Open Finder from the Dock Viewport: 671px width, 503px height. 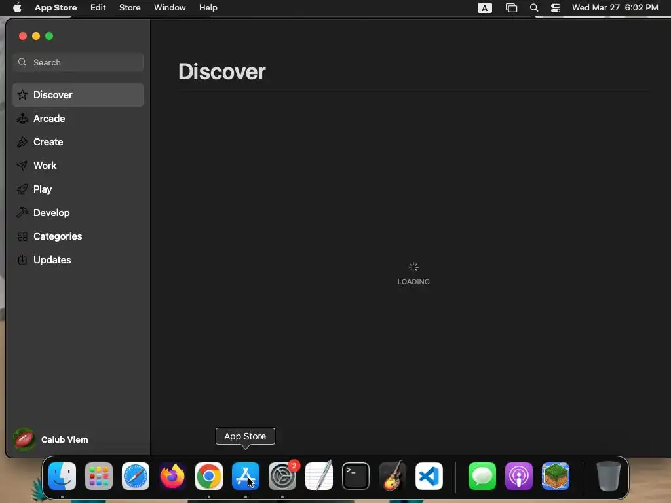tap(62, 476)
